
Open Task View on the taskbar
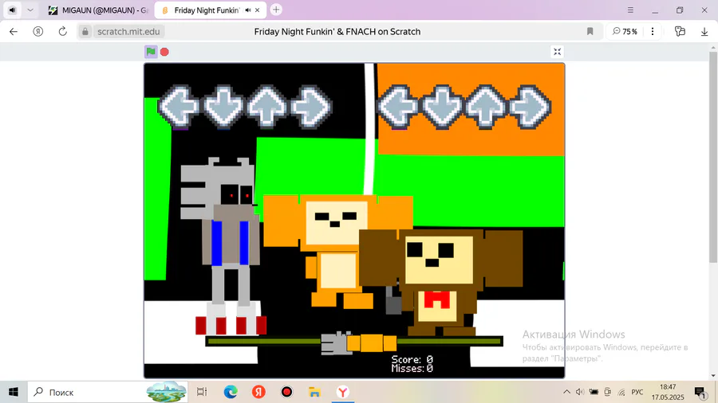(x=202, y=392)
